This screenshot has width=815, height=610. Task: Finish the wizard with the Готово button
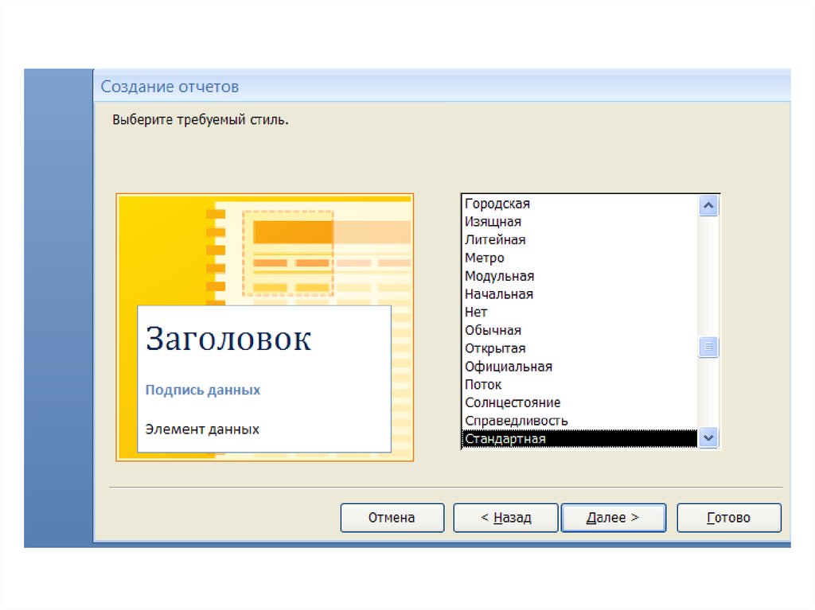728,518
